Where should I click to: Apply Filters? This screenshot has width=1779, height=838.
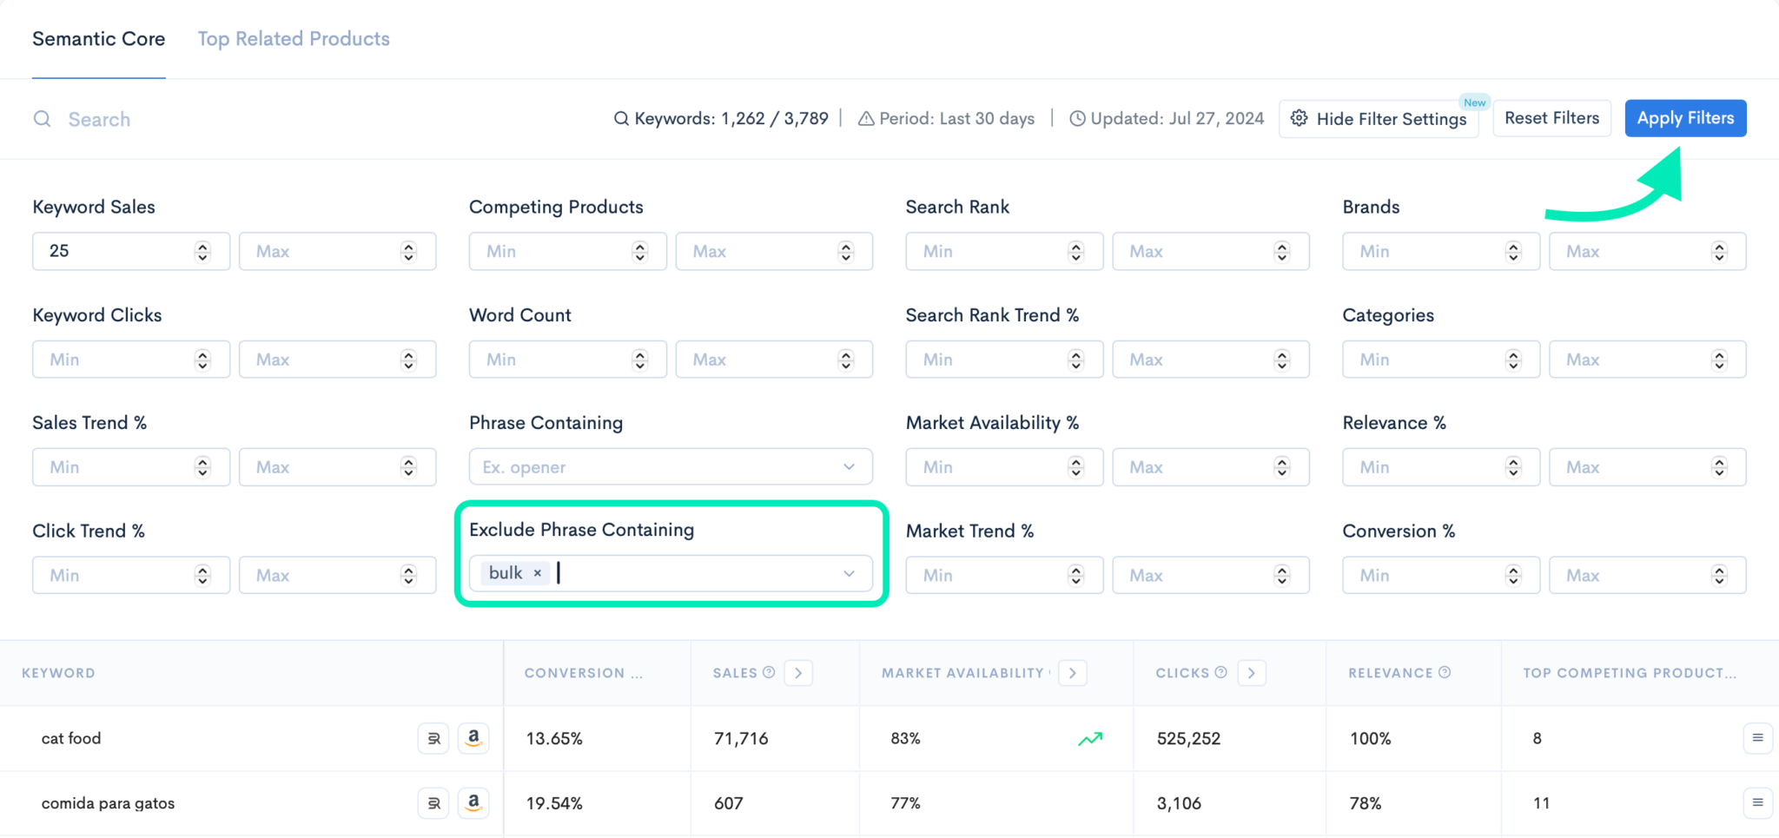tap(1684, 118)
